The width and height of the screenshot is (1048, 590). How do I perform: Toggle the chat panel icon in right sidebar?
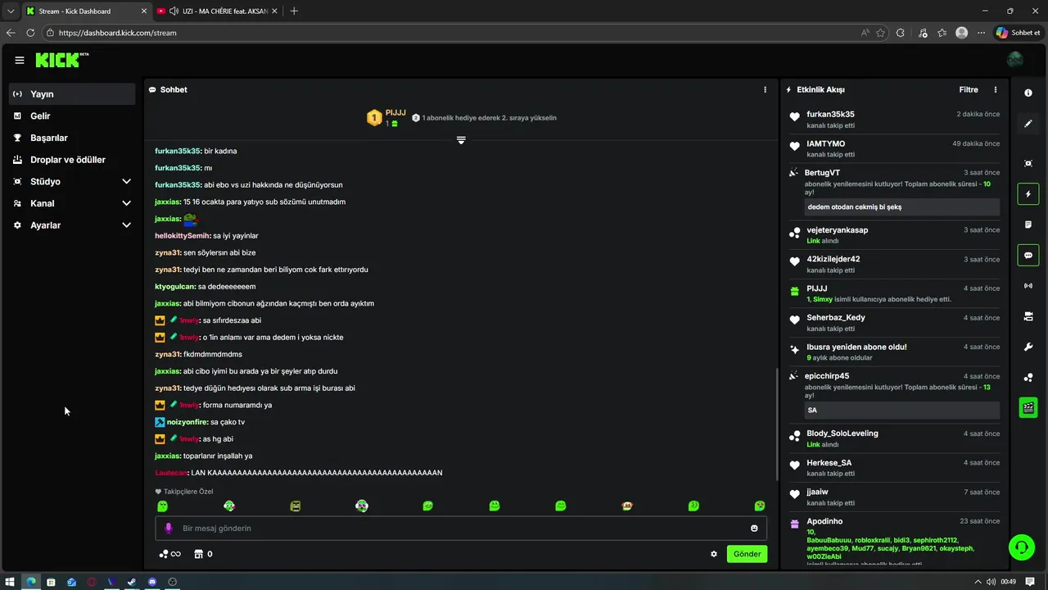(x=1028, y=255)
